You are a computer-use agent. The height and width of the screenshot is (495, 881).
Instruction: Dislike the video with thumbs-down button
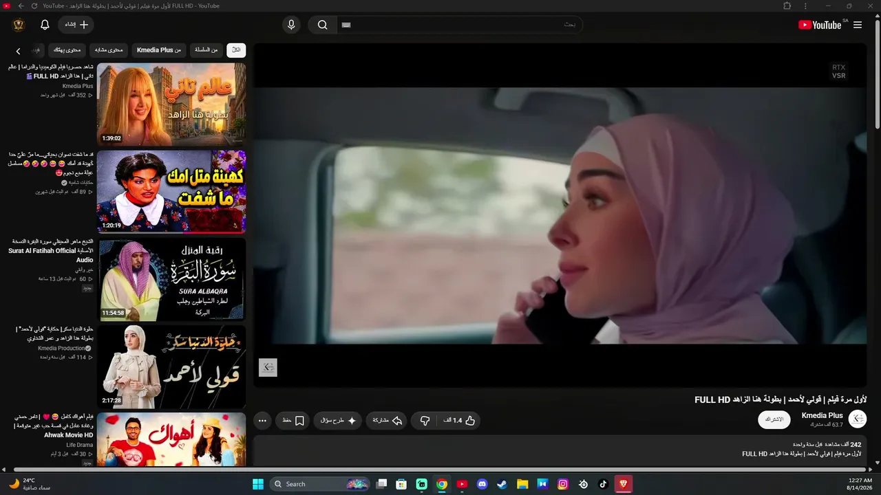tap(425, 420)
